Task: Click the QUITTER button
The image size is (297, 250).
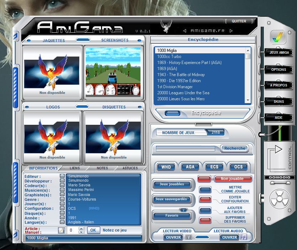Action: tap(239, 21)
